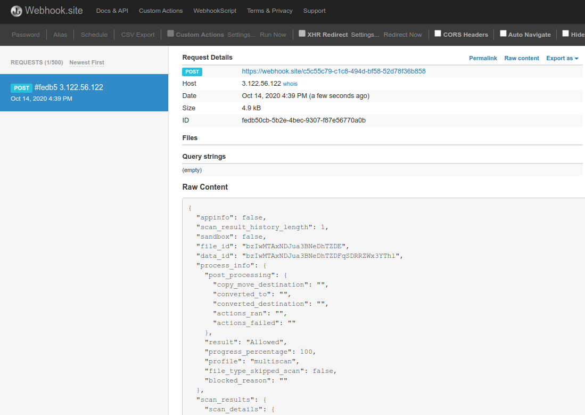Open Terms & Privacy page
Screen dimensions: 585x415
(x=270, y=11)
